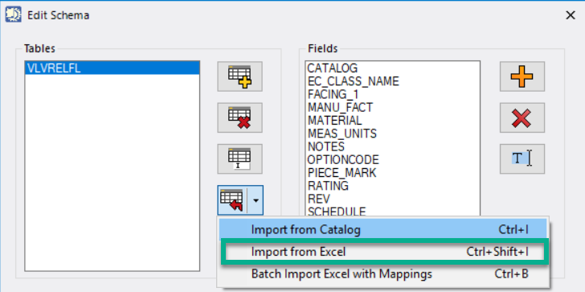Select the MANU_FACT field

pos(340,108)
